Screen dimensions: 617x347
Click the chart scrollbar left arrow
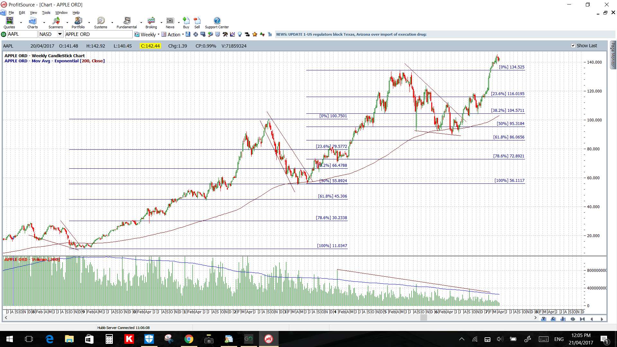pos(6,318)
